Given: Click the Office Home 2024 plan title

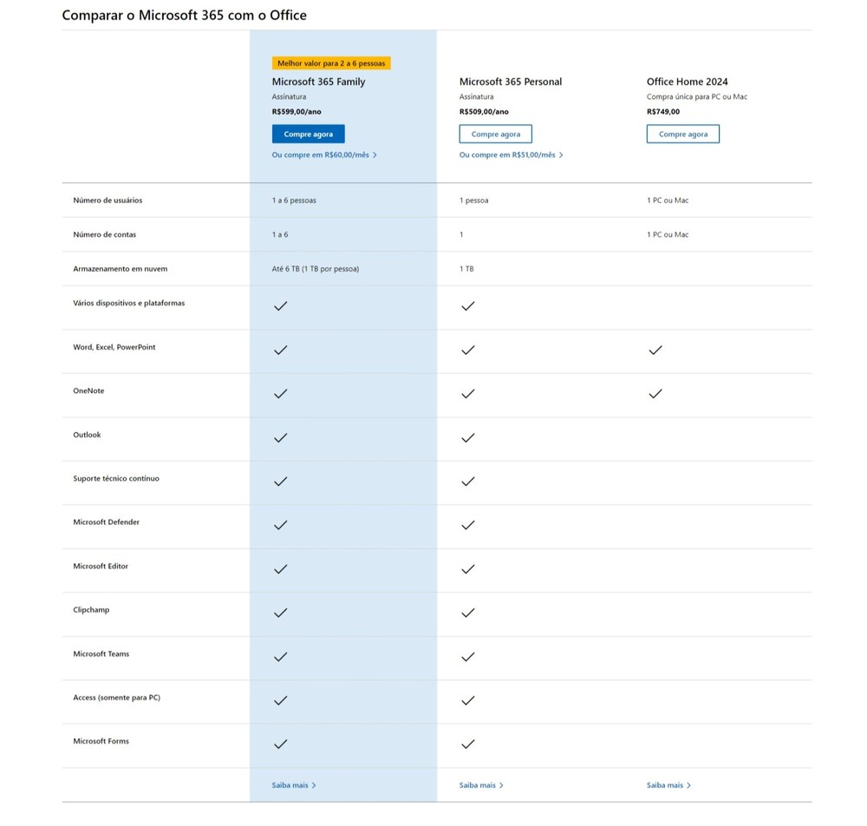Looking at the screenshot, I should tap(688, 82).
